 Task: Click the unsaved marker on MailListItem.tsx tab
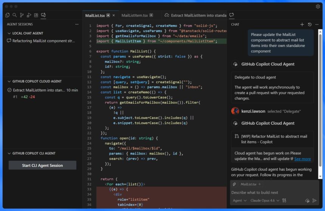151,16
